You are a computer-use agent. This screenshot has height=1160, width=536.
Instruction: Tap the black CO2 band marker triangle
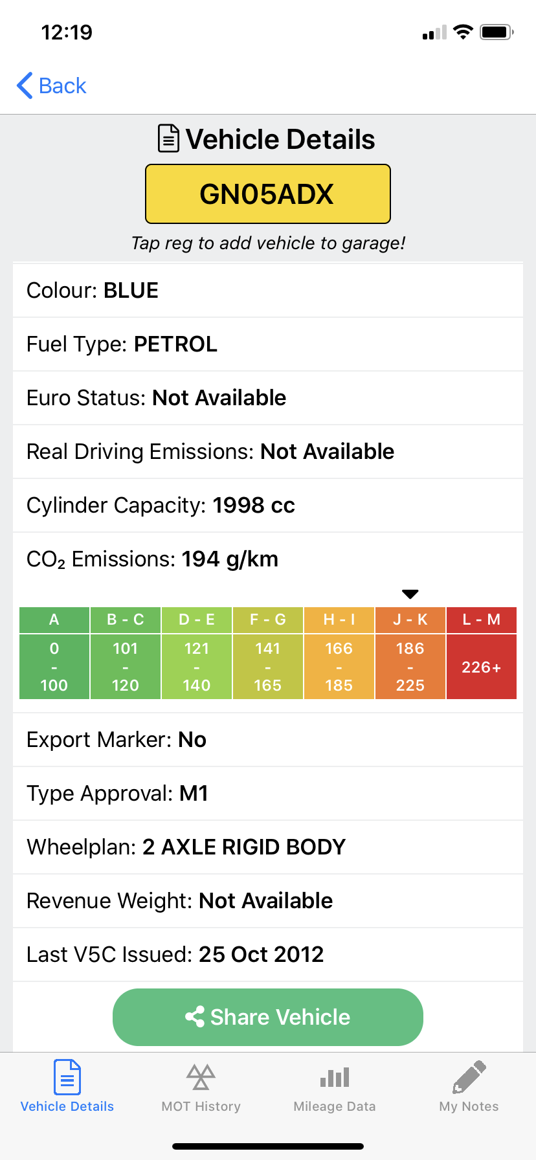coord(410,594)
